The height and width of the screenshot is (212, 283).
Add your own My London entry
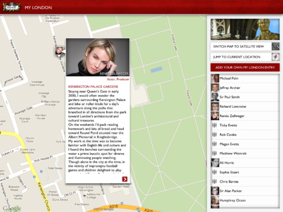pos(245,67)
